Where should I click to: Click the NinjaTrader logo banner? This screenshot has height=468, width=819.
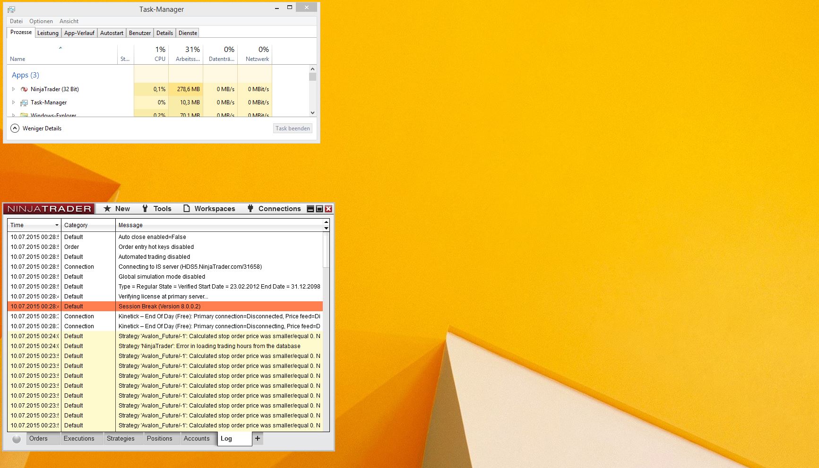[x=49, y=209]
